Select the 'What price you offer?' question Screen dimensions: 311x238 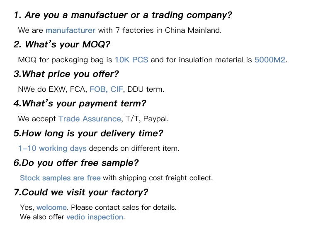click(x=66, y=74)
